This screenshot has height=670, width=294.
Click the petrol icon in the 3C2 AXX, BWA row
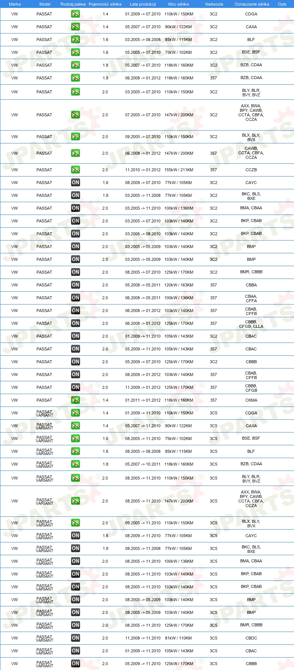tap(76, 115)
